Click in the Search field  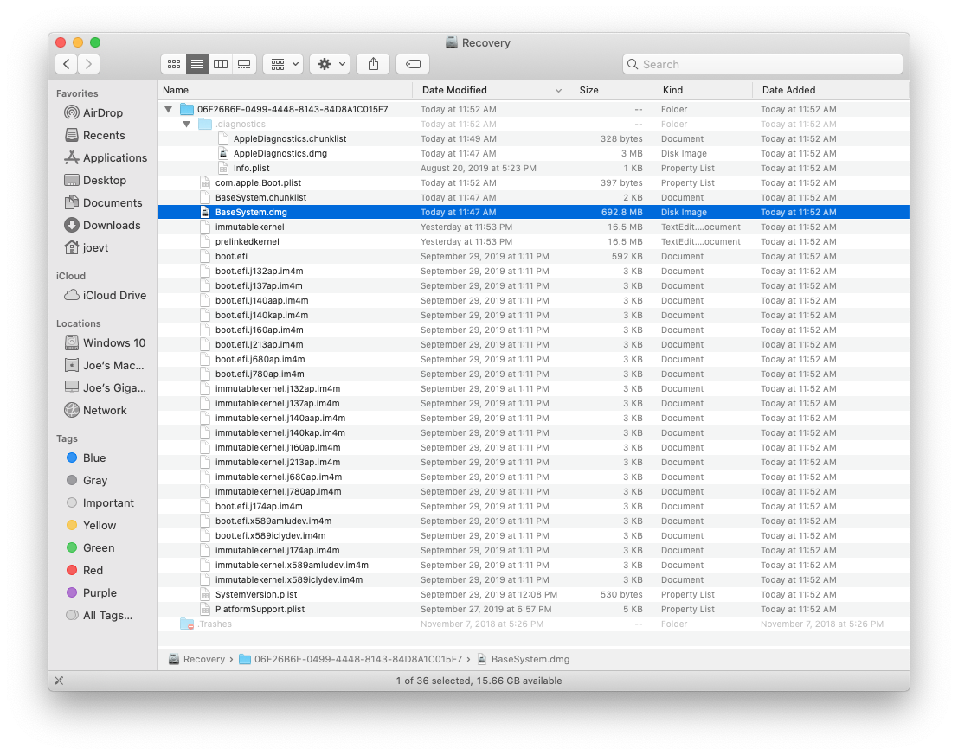pos(762,64)
